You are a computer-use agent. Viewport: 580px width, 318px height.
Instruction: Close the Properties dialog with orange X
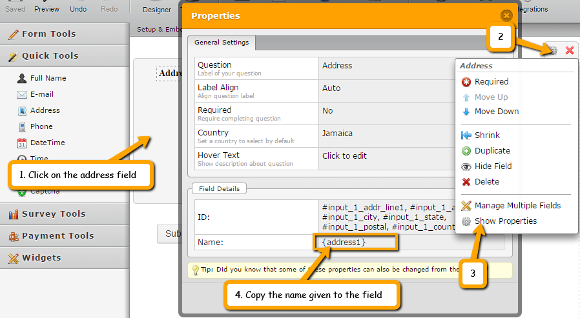click(x=506, y=15)
